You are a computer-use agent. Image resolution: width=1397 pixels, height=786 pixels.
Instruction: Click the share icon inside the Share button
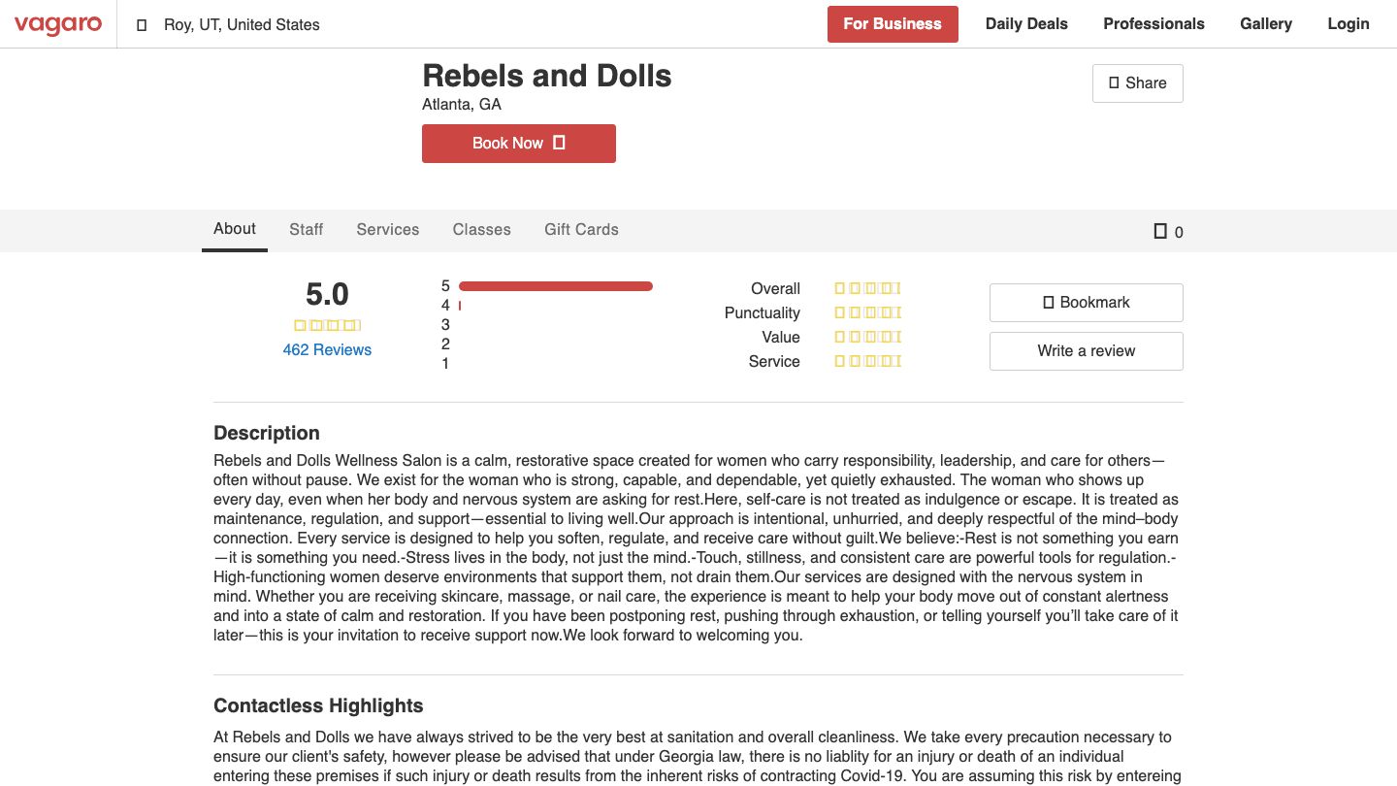click(x=1113, y=83)
